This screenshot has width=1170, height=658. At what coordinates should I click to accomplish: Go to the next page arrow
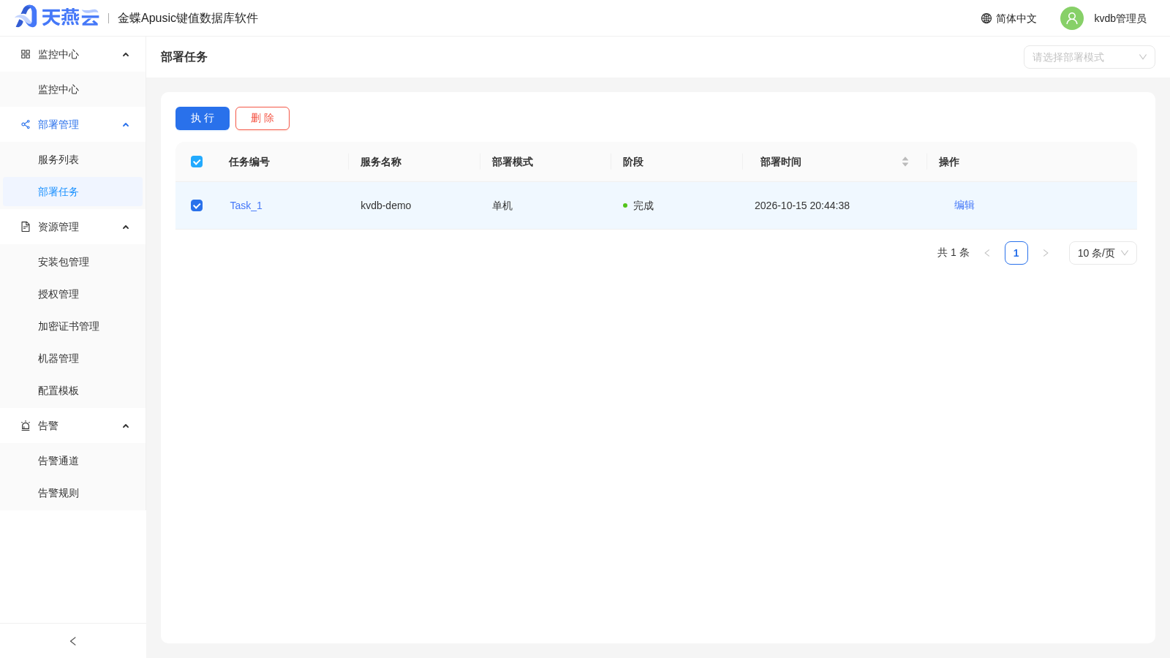pyautogui.click(x=1046, y=253)
